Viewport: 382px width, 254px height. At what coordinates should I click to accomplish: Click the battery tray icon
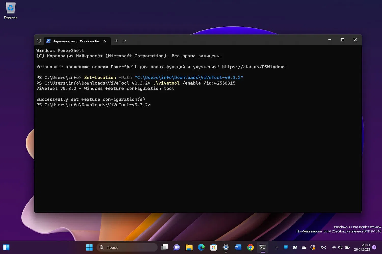(347, 247)
